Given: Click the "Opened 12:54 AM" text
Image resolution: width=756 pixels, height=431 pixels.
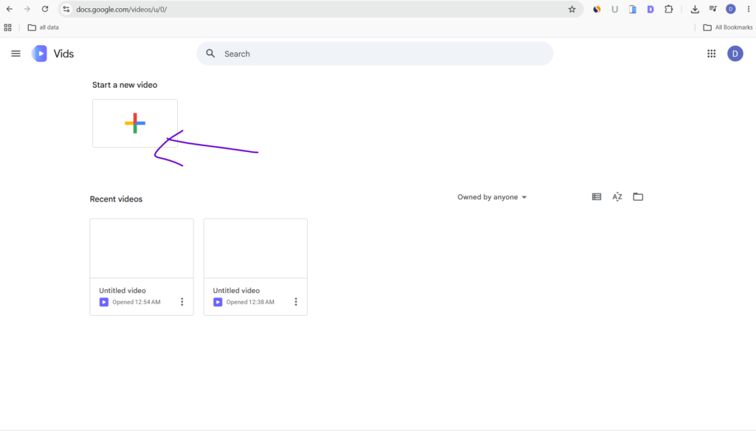Looking at the screenshot, I should tap(137, 303).
